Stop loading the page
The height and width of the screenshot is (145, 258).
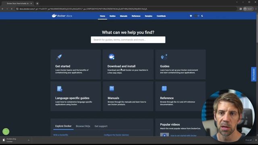tap(12, 9)
